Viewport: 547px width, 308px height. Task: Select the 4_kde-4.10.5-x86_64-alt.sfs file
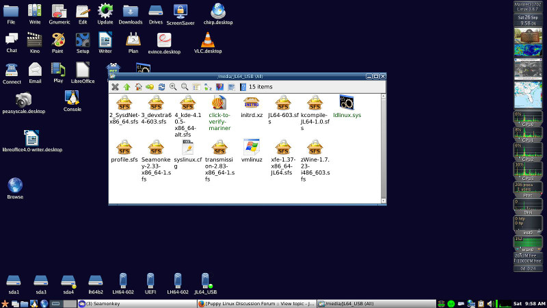click(x=187, y=116)
